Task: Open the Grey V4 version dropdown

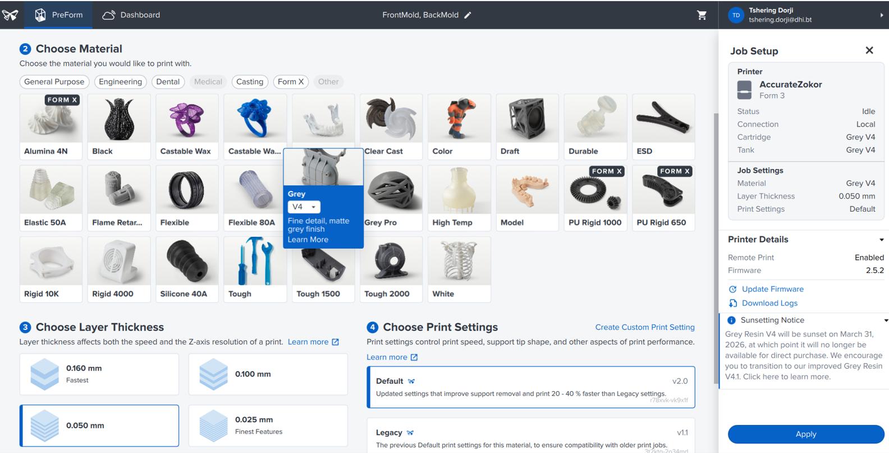Action: tap(304, 207)
